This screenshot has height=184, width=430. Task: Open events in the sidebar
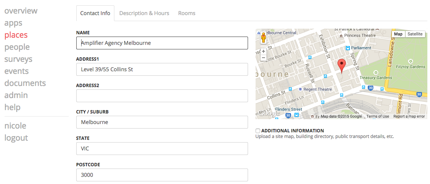17,71
